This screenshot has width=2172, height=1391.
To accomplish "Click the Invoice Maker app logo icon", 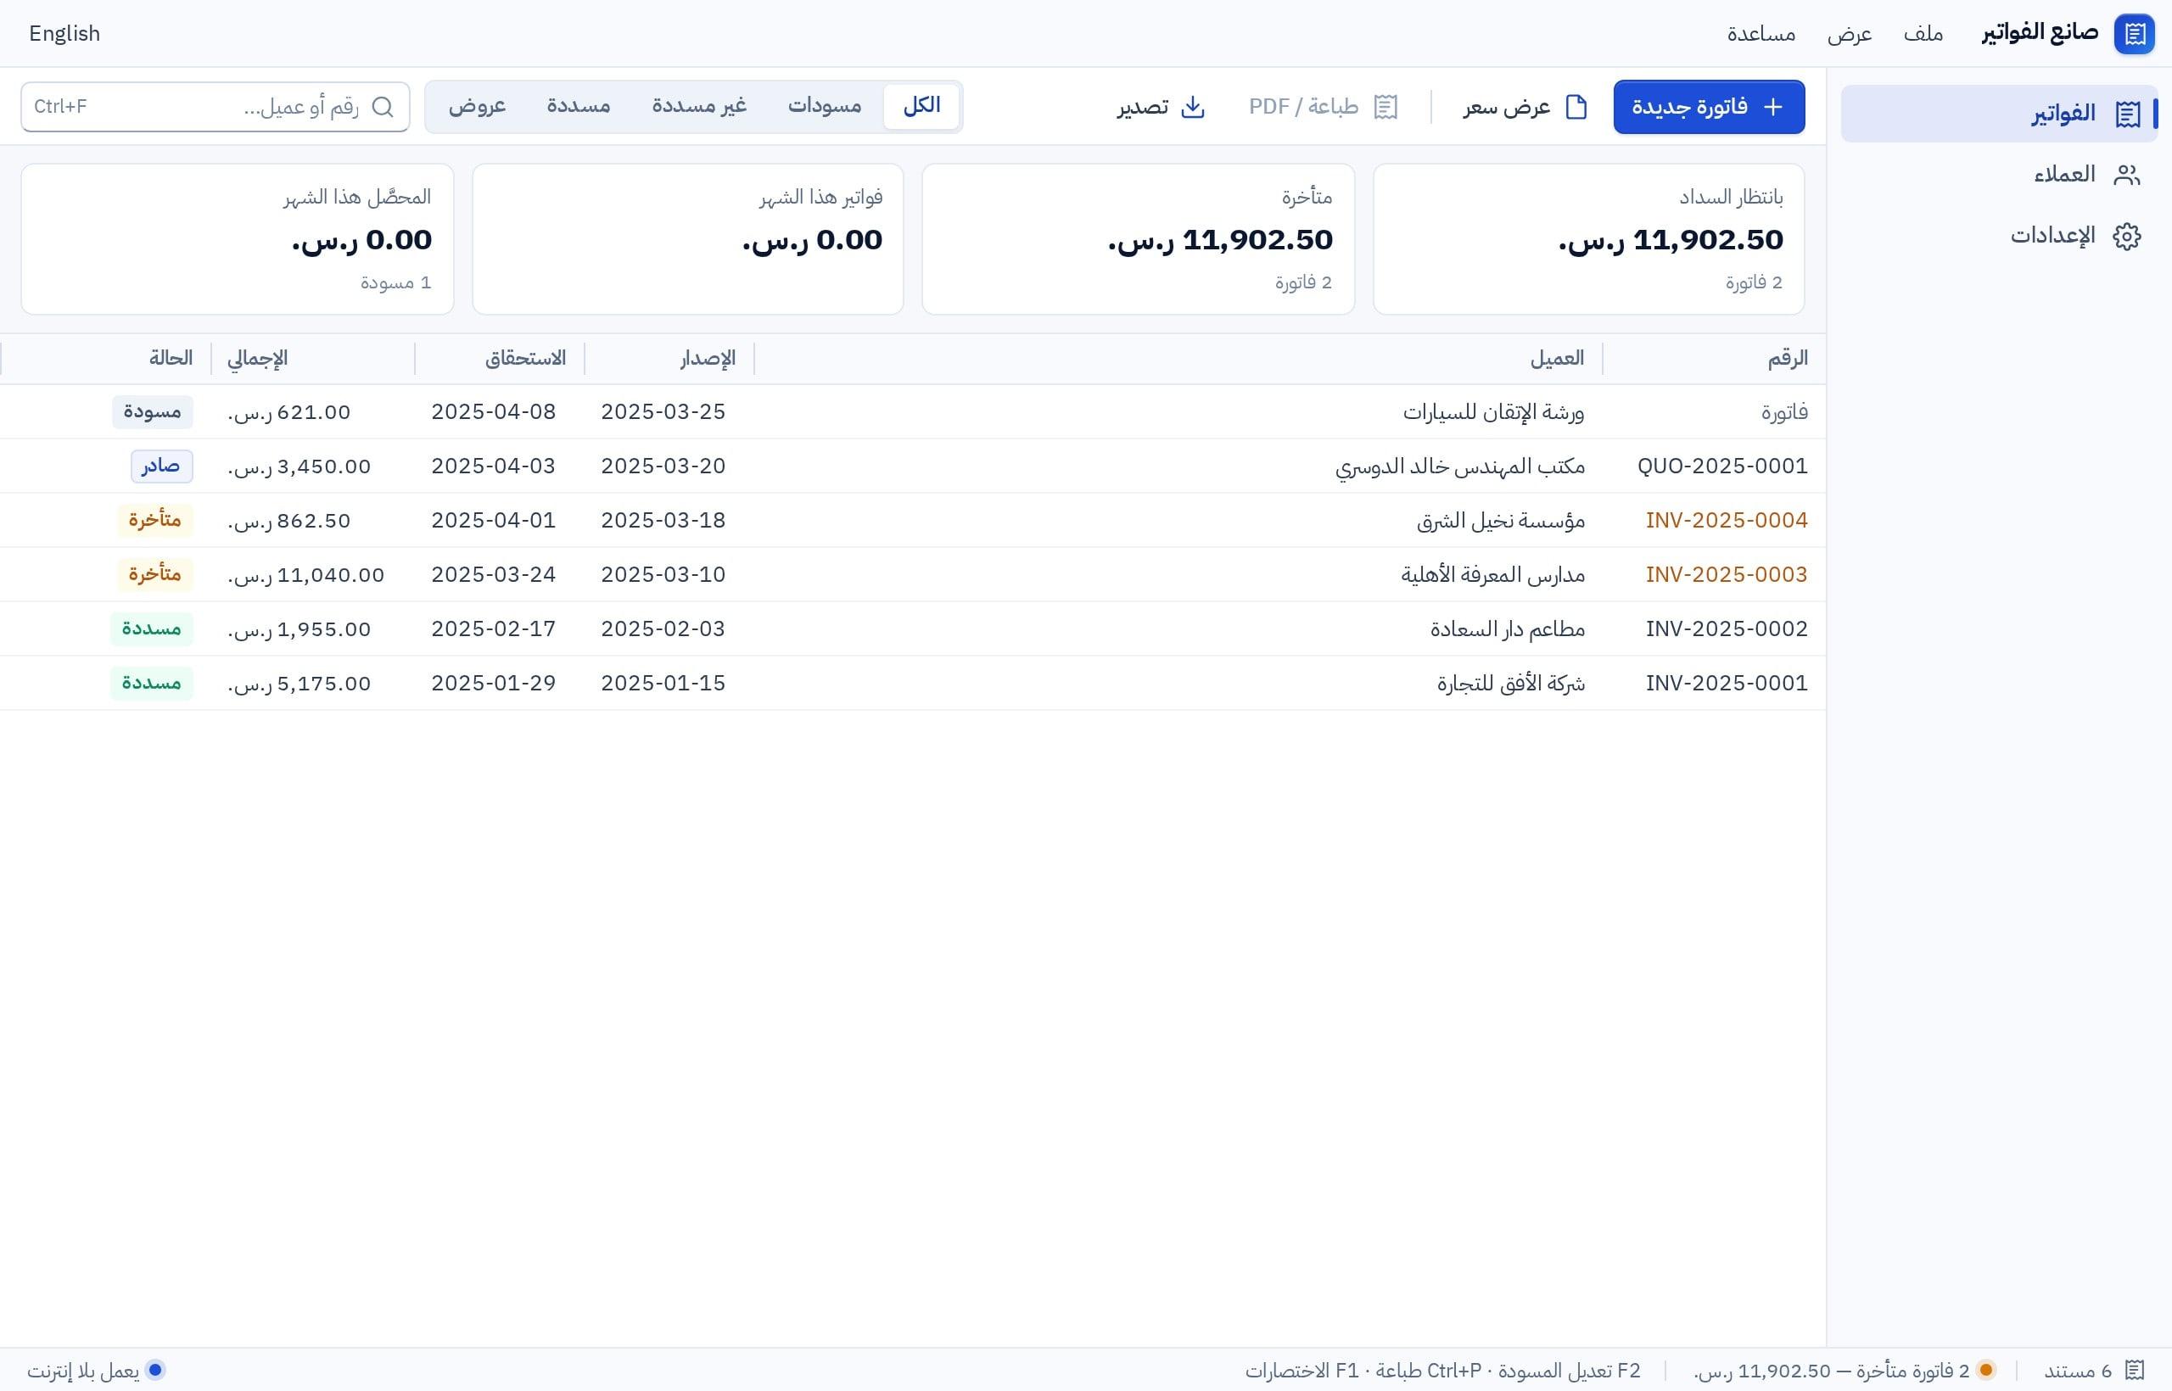I will coord(2134,34).
